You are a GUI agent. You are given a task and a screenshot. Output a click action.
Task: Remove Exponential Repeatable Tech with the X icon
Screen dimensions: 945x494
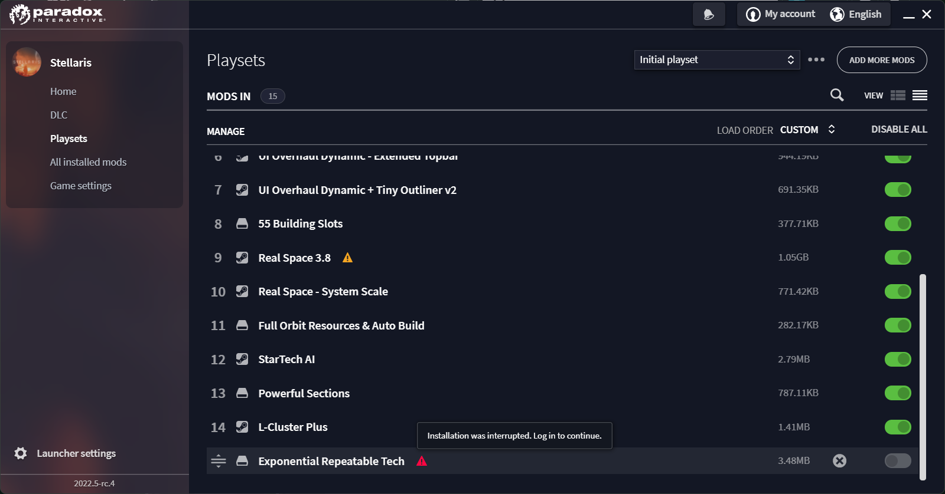(x=839, y=461)
